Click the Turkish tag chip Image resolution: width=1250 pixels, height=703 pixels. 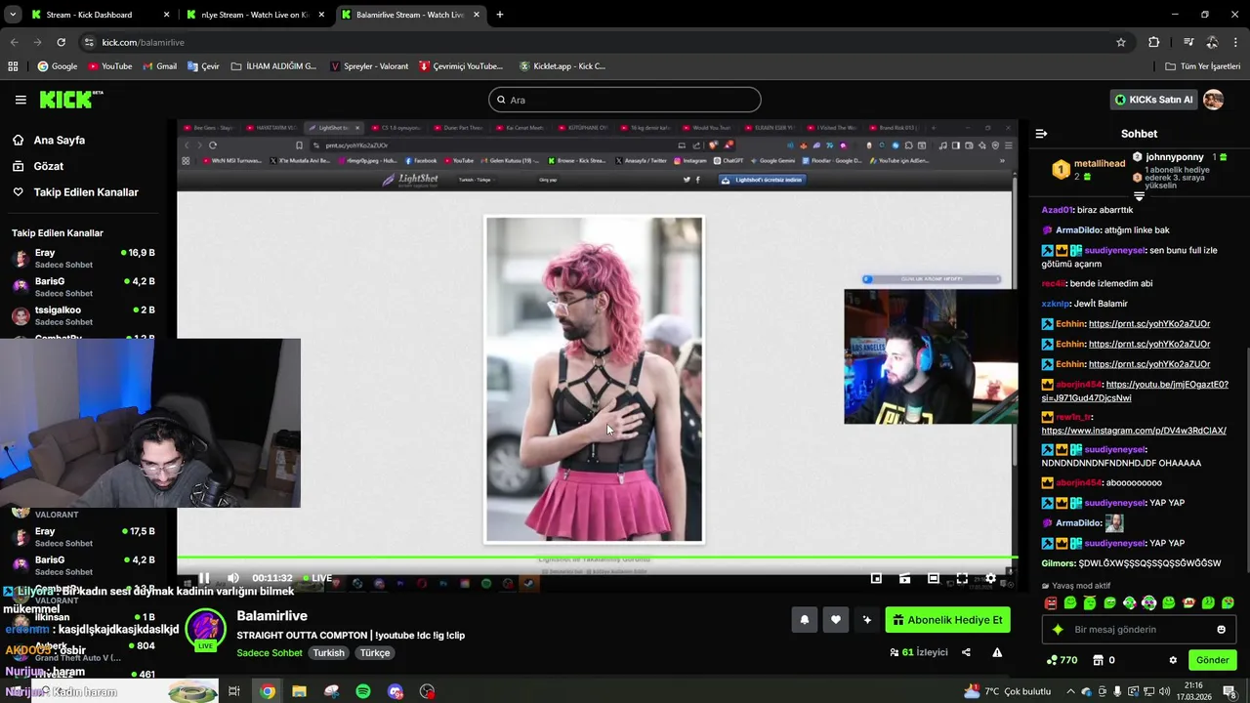(328, 653)
